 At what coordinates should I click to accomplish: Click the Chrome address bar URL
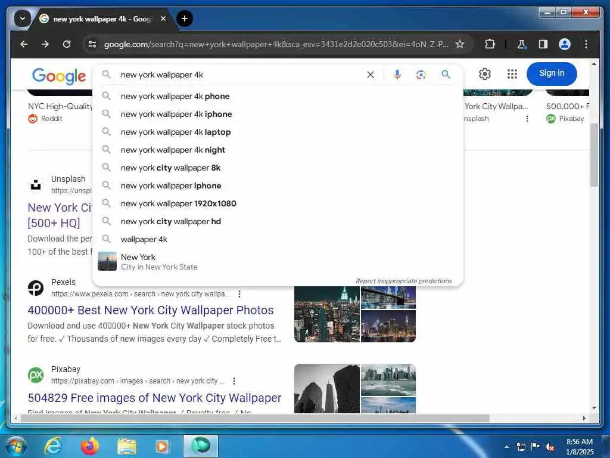(x=276, y=44)
